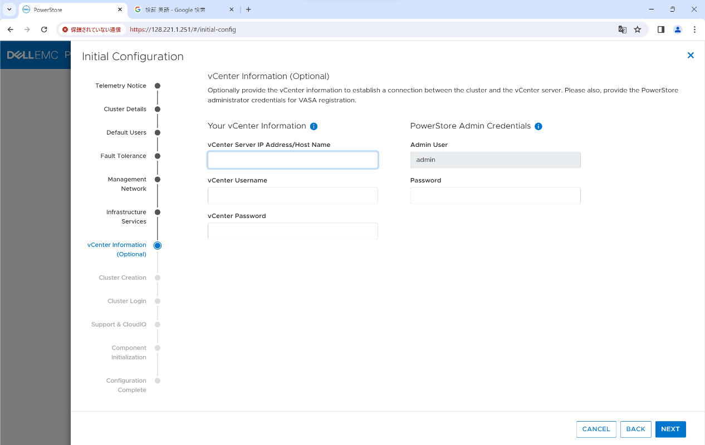This screenshot has width=705, height=445.
Task: Go back in browser history
Action: point(10,29)
